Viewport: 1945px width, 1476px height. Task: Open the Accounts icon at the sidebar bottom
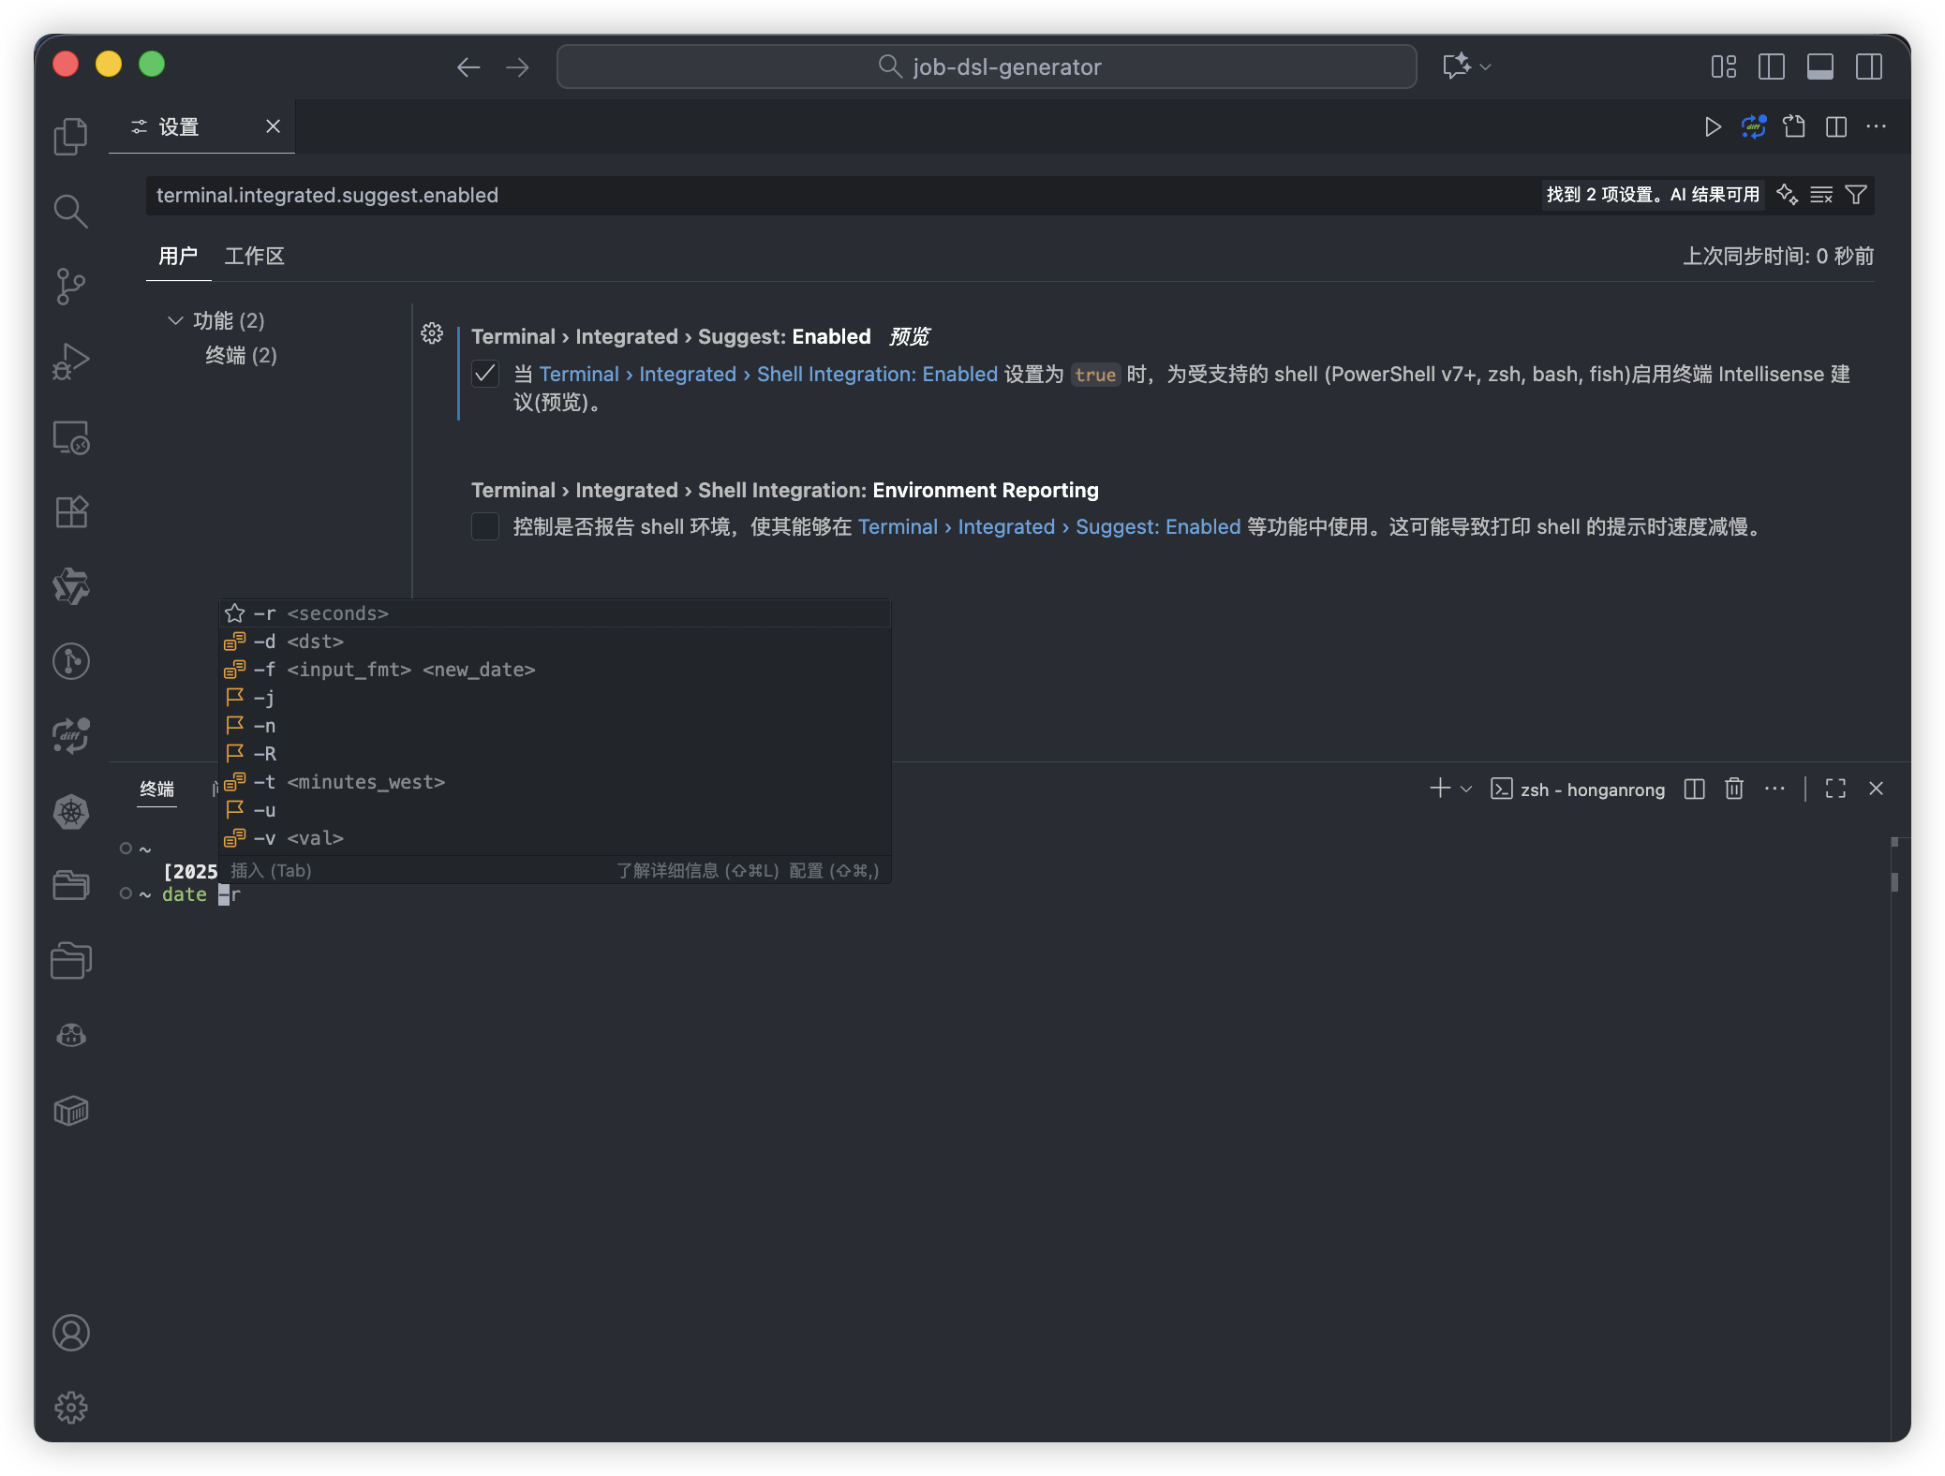coord(72,1333)
